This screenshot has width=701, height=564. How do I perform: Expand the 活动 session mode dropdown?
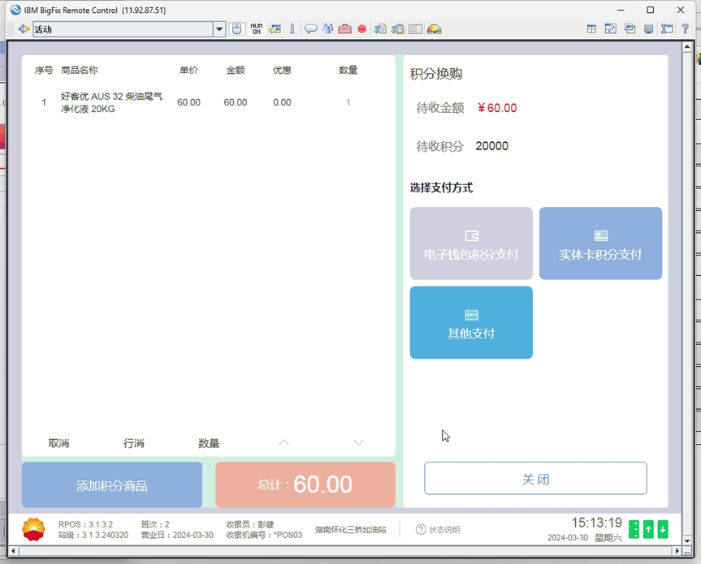tap(219, 29)
